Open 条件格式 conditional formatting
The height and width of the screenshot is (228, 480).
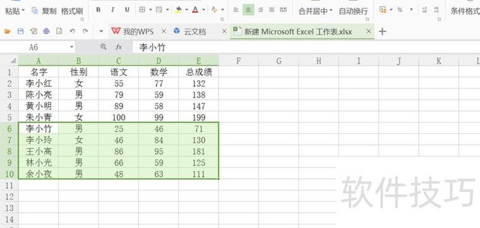465,11
